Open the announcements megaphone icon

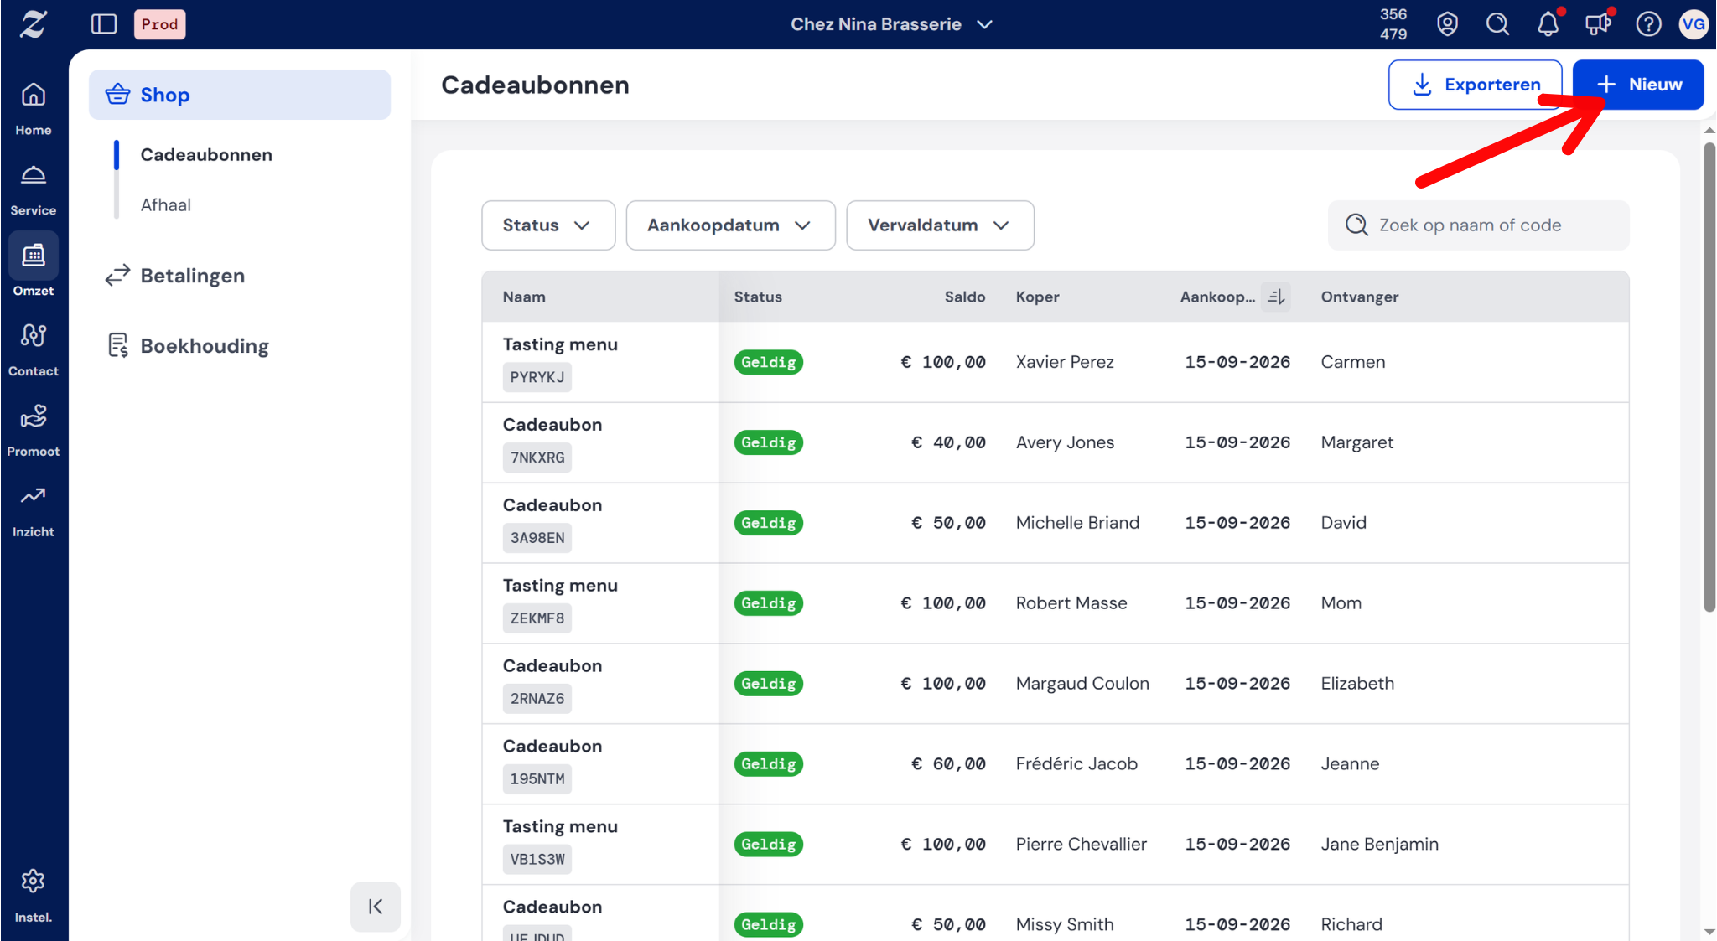tap(1598, 24)
